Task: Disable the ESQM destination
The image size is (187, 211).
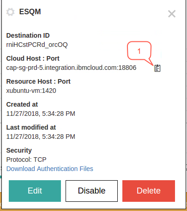Action: point(91,191)
